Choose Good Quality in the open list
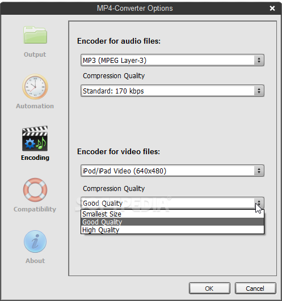The image size is (282, 301). click(x=172, y=222)
